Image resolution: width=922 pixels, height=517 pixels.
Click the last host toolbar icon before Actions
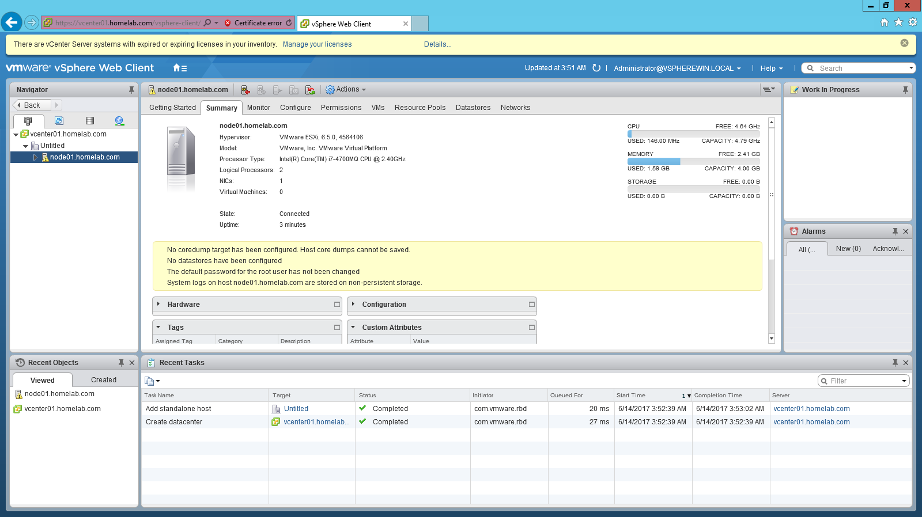(310, 90)
